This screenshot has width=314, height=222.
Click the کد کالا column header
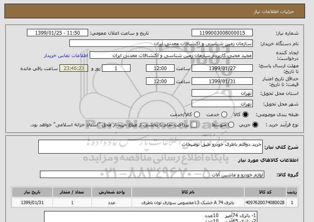tap(265, 192)
